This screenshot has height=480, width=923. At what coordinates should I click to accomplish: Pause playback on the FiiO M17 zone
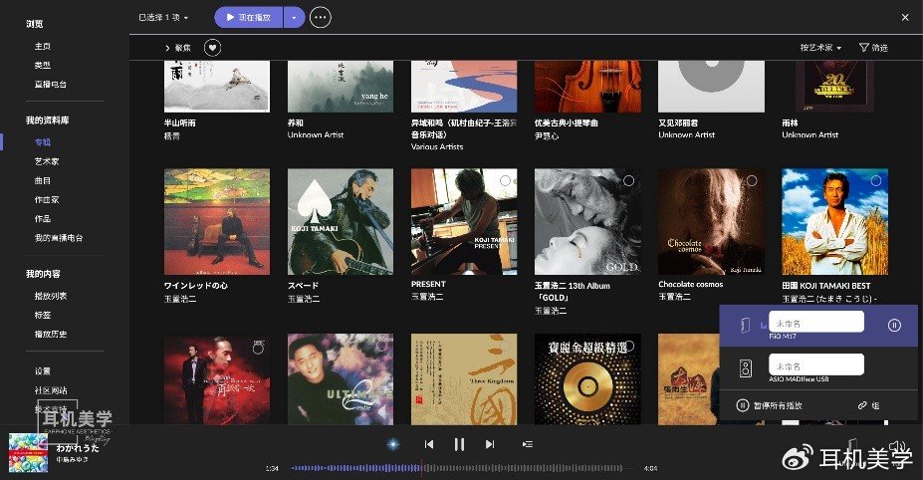pos(894,325)
